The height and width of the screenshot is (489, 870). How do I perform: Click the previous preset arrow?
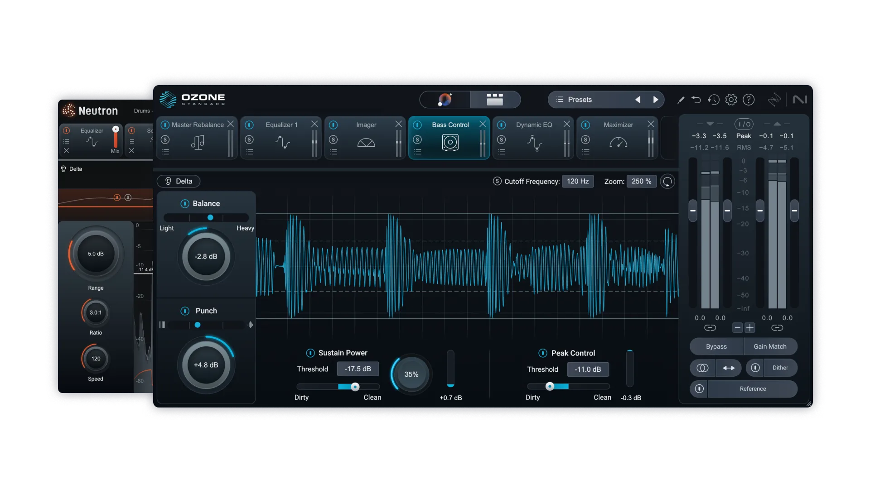point(638,100)
